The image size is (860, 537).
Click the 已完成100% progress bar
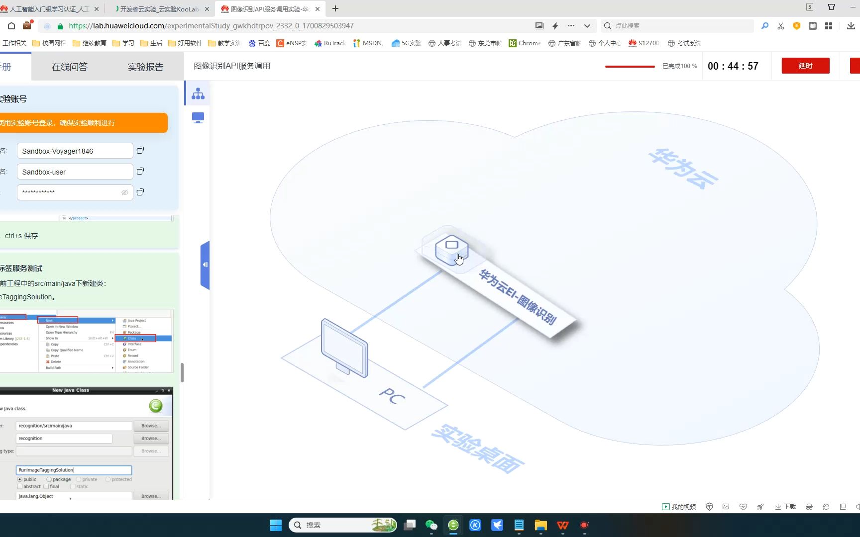coord(630,66)
